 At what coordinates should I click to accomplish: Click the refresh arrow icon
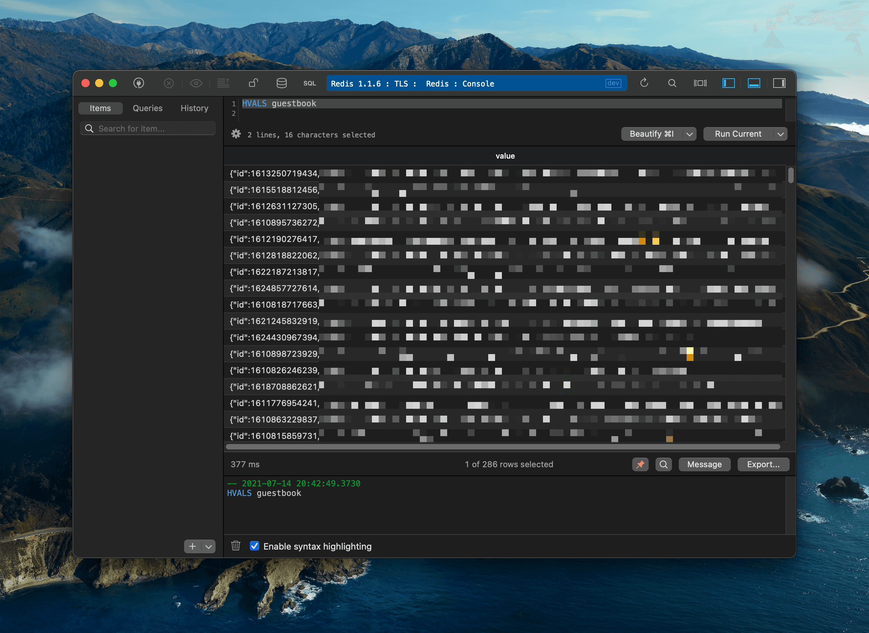[x=644, y=83]
